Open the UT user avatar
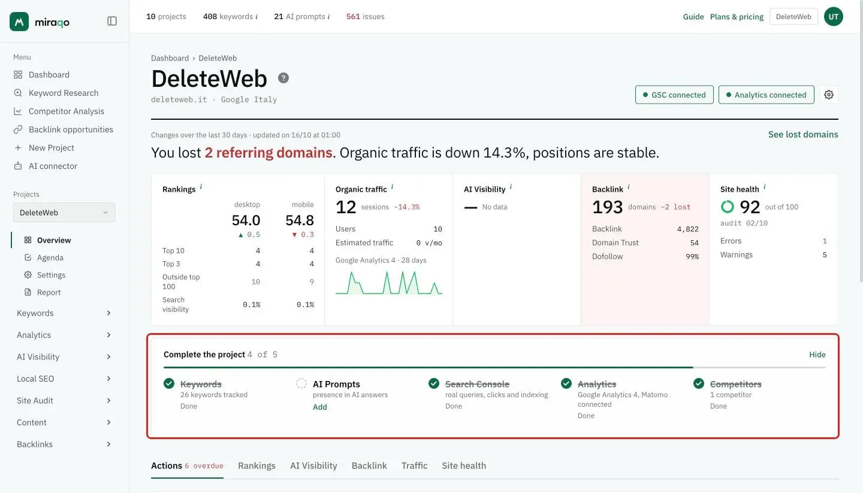The image size is (863, 493). coord(834,17)
